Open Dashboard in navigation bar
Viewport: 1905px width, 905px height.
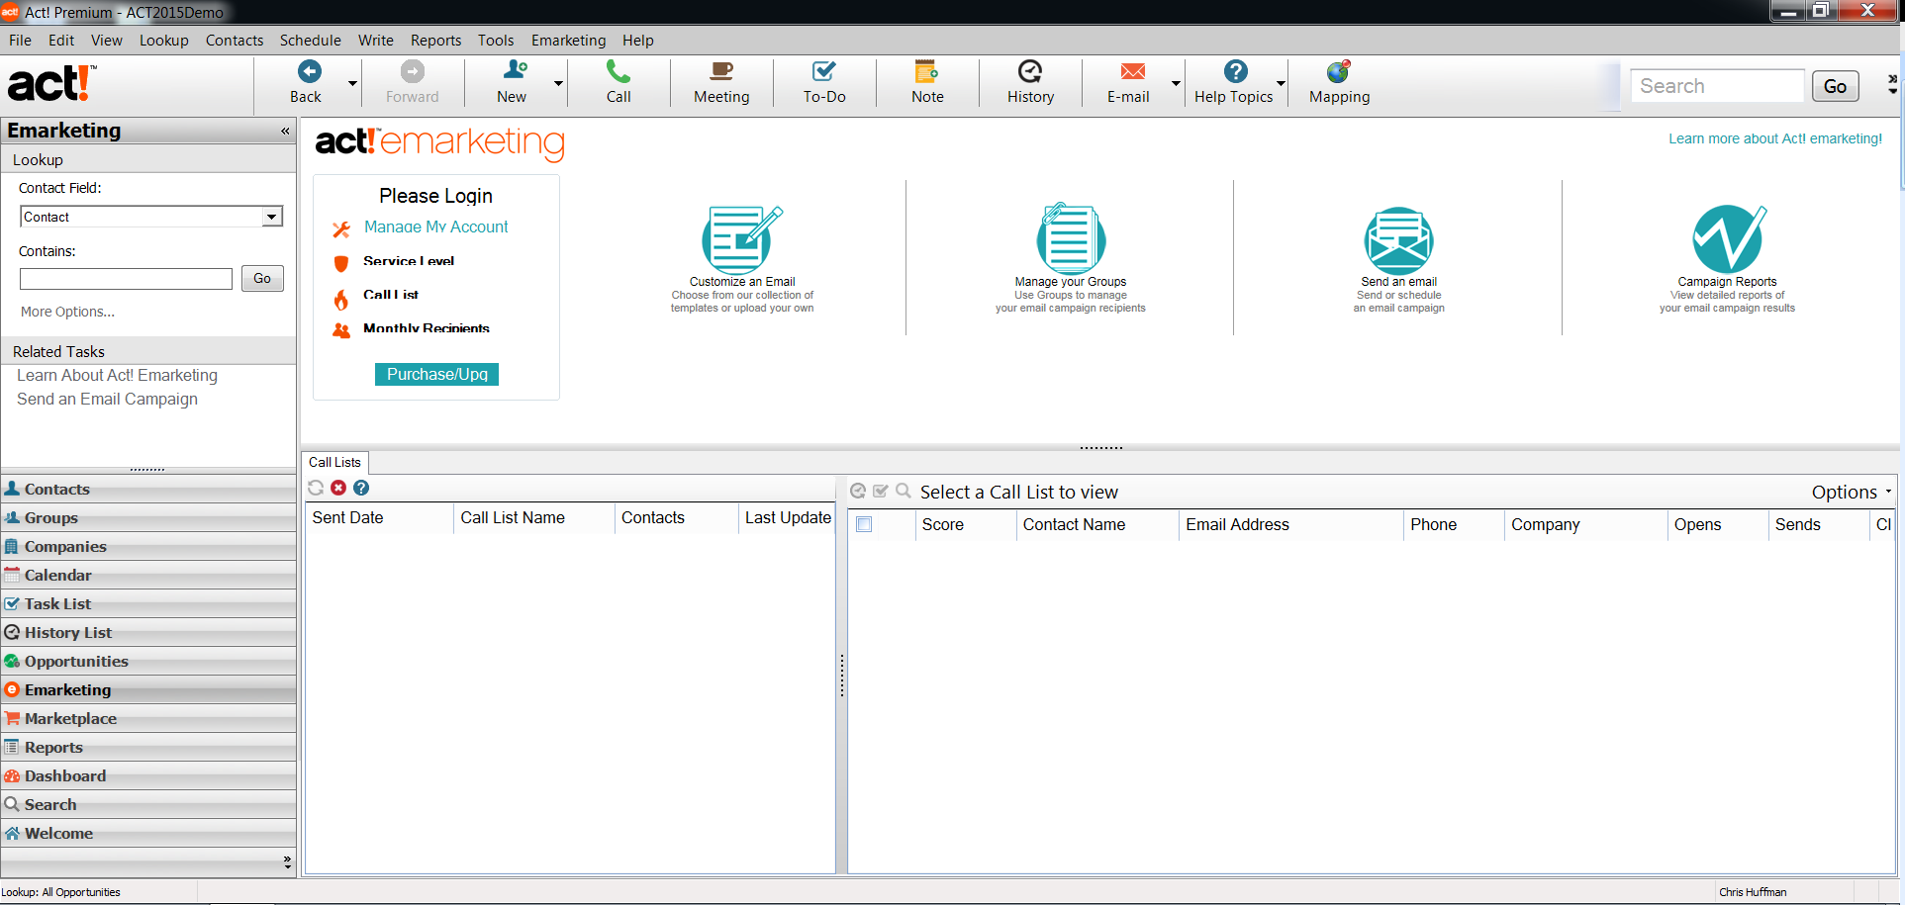[148, 775]
